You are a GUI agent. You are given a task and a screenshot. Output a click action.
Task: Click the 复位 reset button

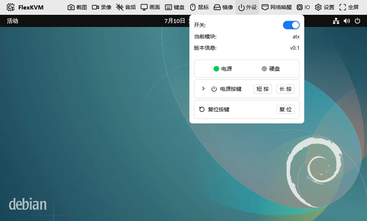pos(285,109)
